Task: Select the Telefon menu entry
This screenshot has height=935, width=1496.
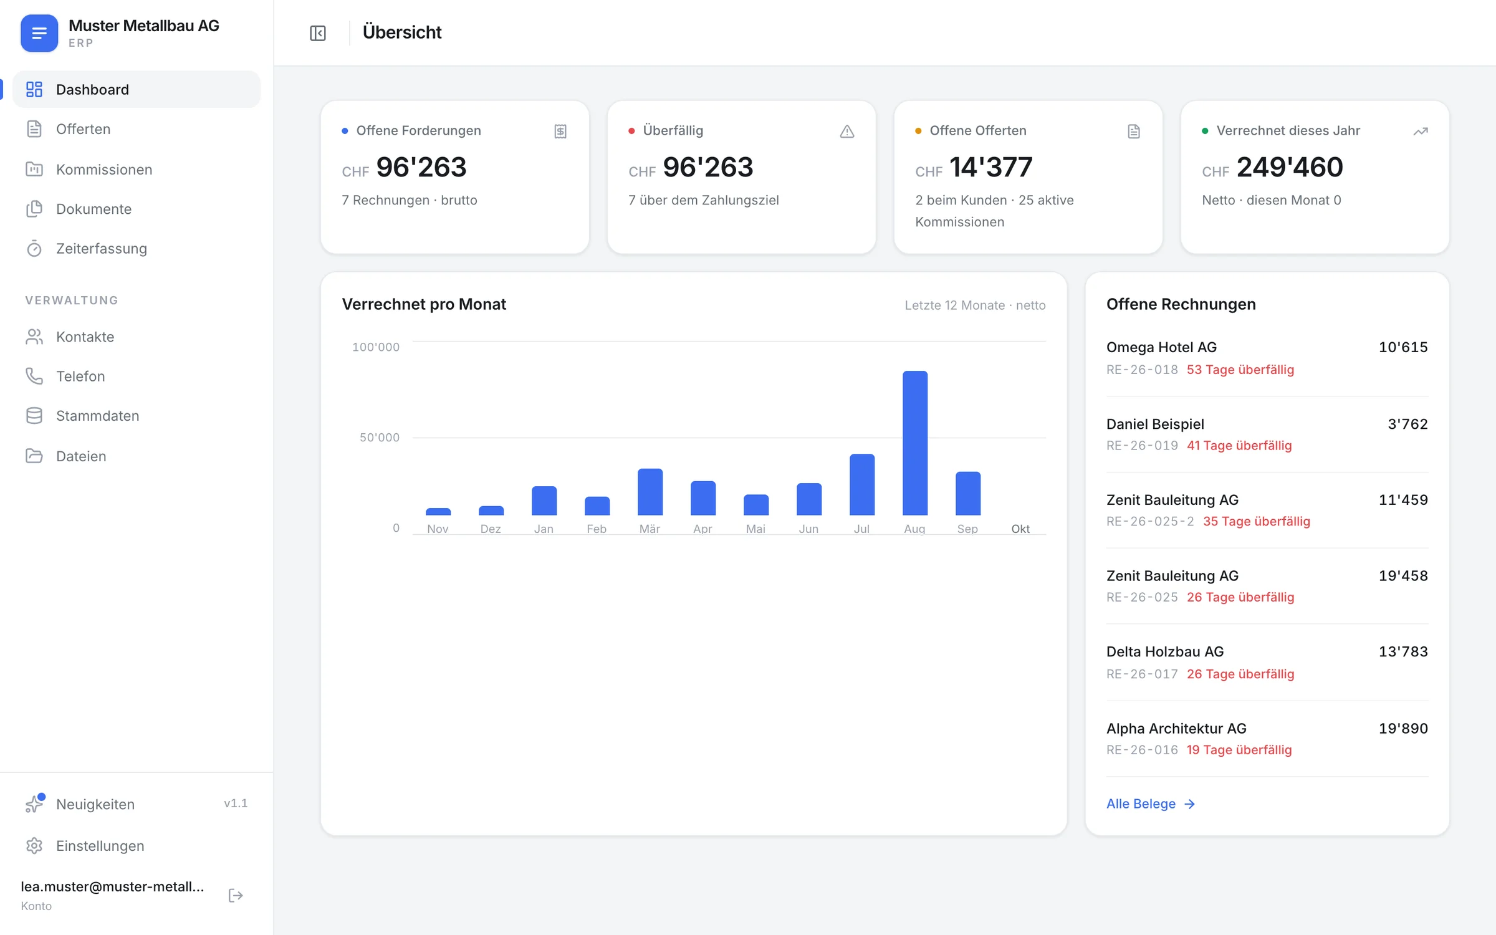Action: click(137, 376)
